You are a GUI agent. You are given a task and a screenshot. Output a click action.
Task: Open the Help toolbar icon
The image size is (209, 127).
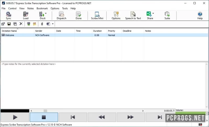pos(200,14)
